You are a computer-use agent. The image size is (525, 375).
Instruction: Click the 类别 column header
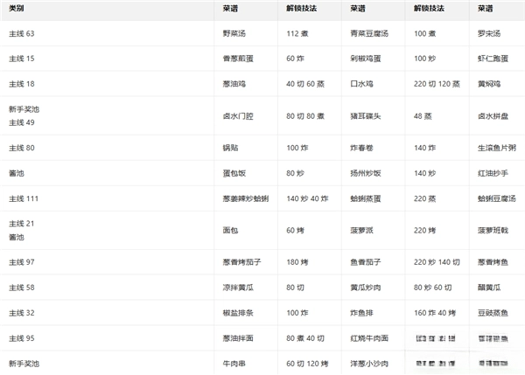tap(17, 9)
